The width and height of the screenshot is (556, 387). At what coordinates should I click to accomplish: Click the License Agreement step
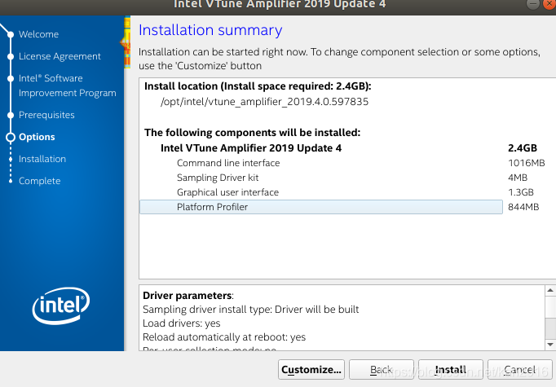pos(60,56)
